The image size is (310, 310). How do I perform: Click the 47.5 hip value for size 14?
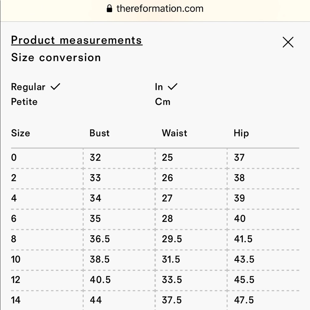(x=244, y=300)
